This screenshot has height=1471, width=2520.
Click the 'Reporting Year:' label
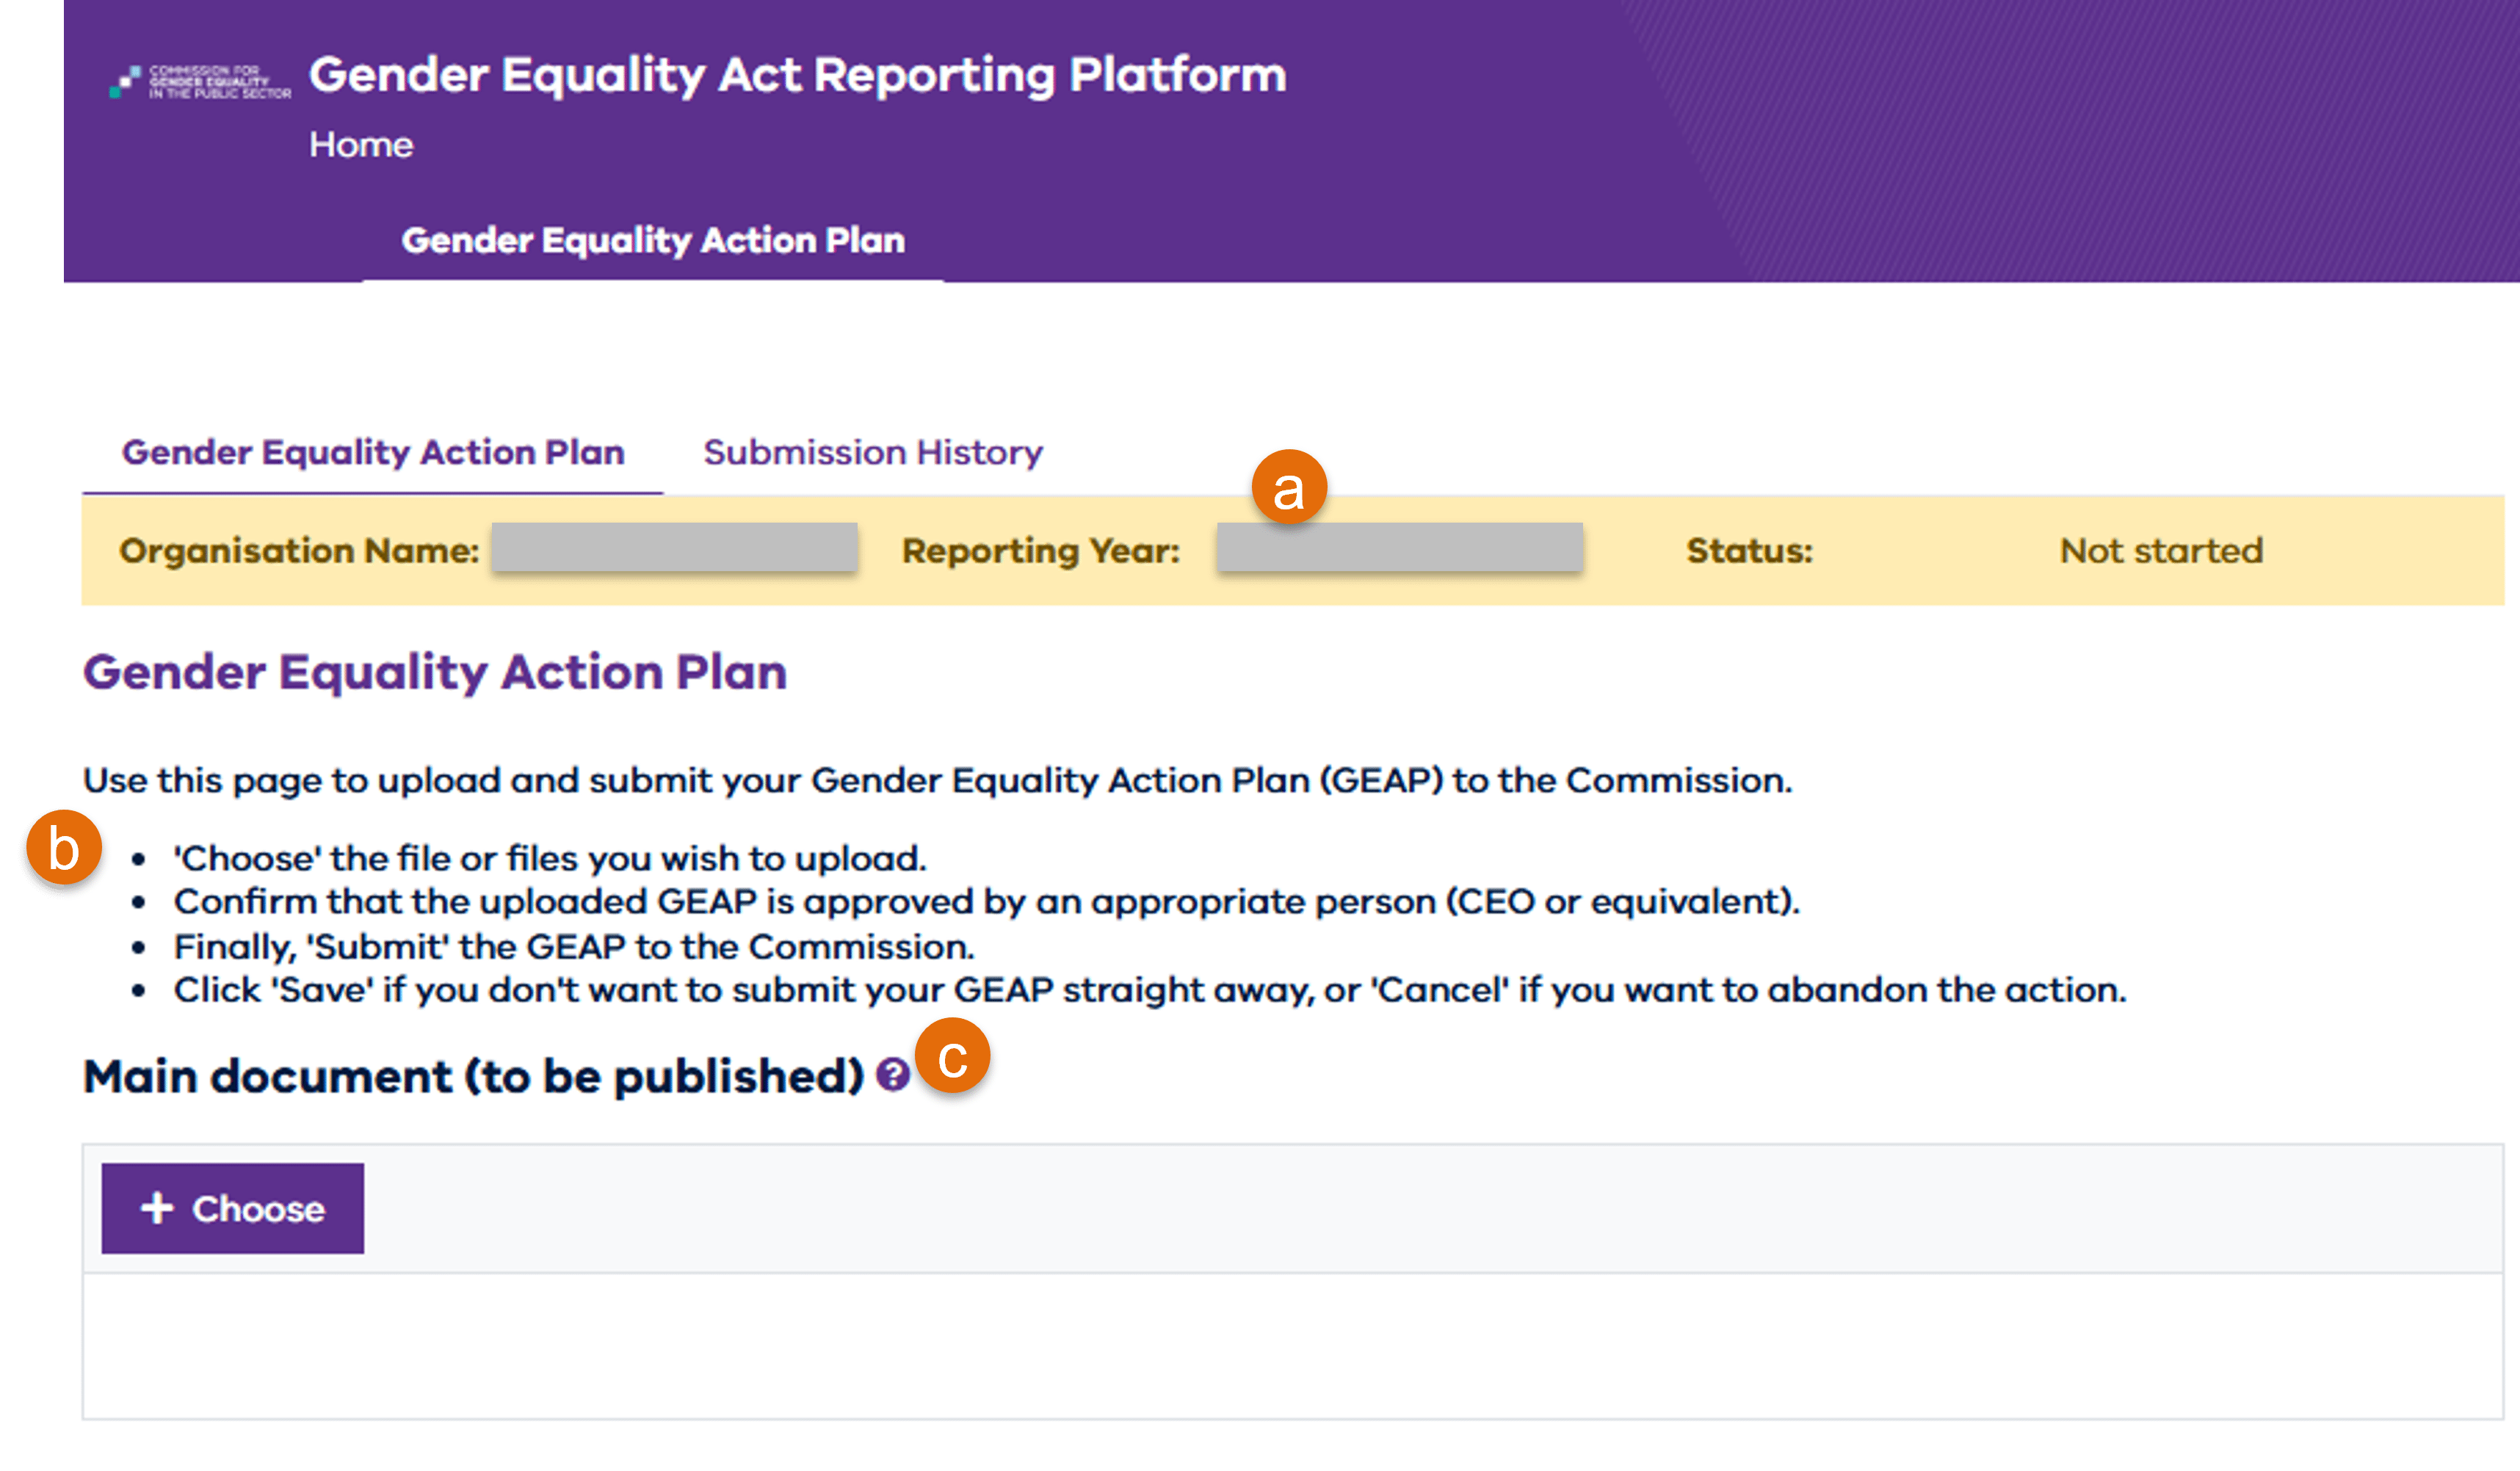tap(1041, 551)
